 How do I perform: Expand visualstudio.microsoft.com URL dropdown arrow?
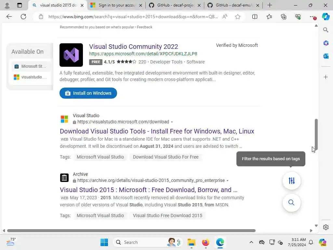[x=172, y=122]
